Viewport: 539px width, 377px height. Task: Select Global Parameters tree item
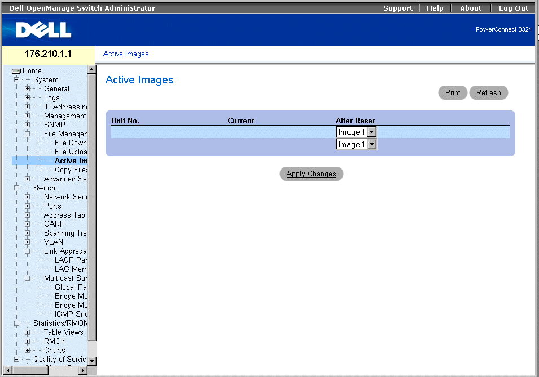(x=71, y=287)
